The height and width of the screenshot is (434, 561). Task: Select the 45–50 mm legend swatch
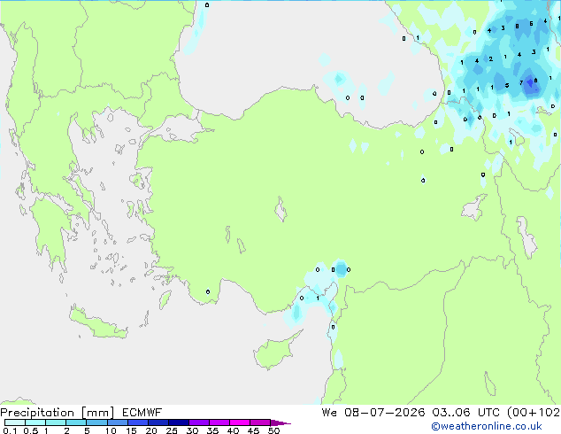[x=260, y=422]
